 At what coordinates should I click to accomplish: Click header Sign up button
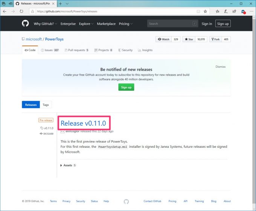pyautogui.click(x=223, y=24)
